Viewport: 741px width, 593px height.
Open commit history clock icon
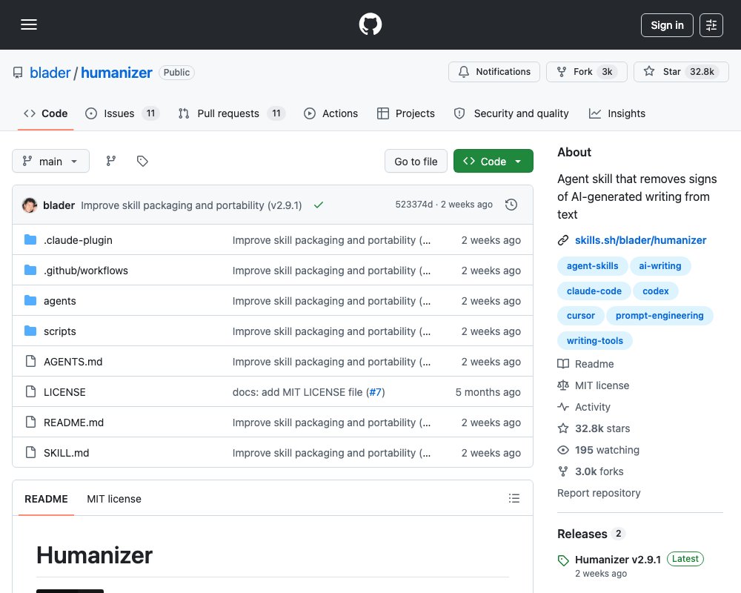click(511, 205)
